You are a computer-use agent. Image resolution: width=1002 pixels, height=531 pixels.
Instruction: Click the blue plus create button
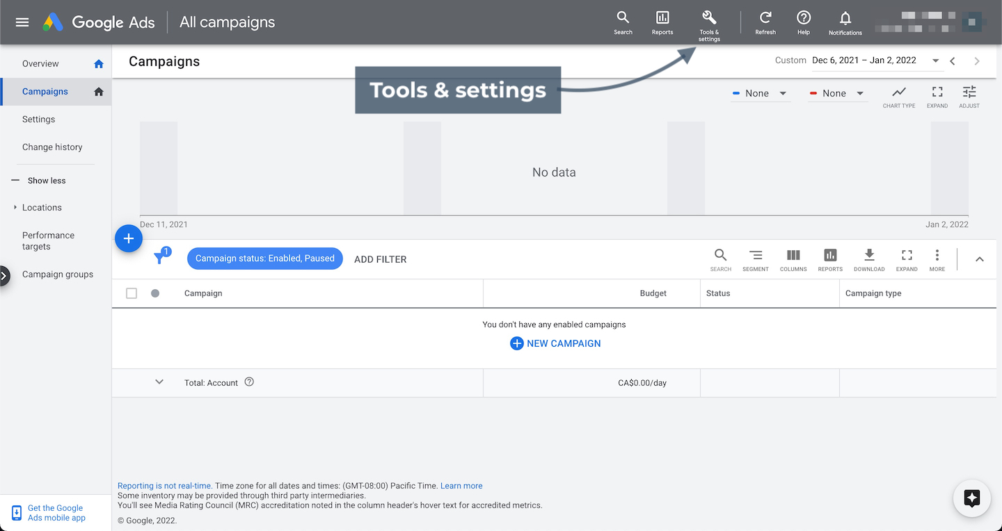click(x=129, y=238)
